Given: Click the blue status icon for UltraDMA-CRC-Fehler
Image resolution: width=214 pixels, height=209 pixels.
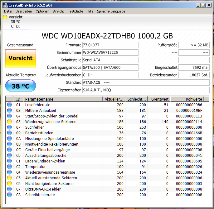Looking at the screenshot, I should coord(9,189).
